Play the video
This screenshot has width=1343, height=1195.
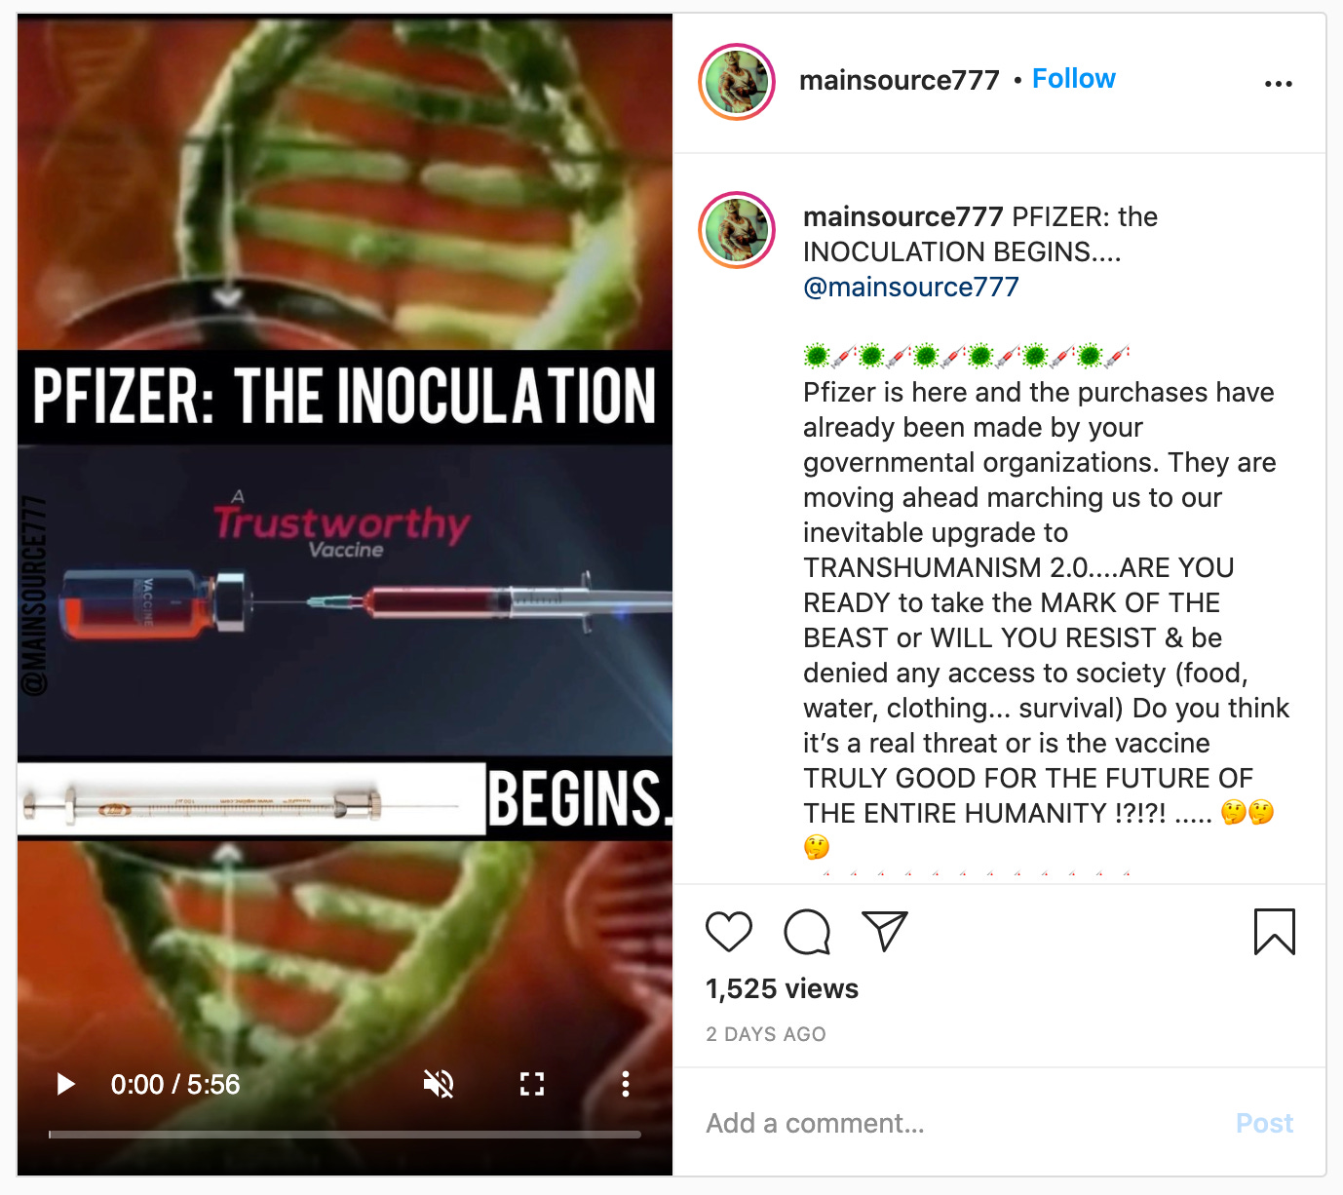pos(65,1084)
